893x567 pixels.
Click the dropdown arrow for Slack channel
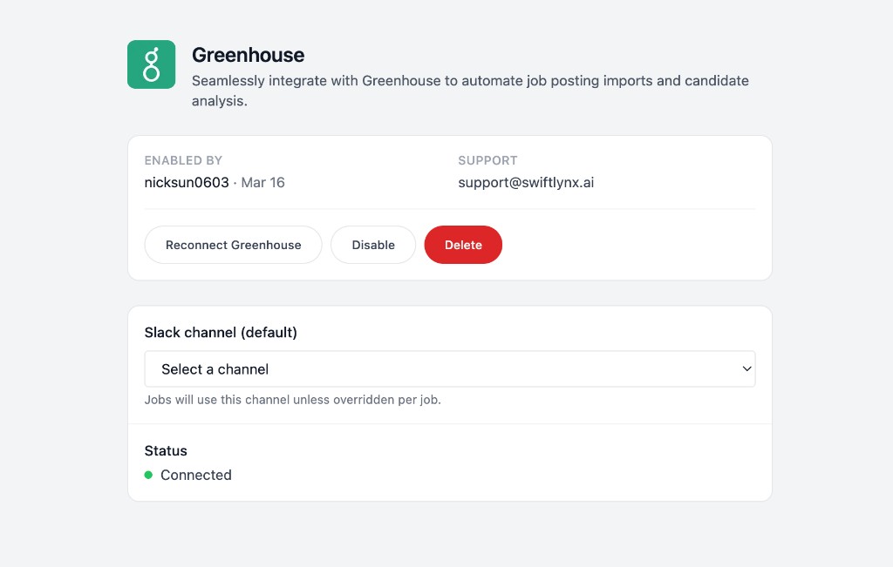pyautogui.click(x=746, y=368)
